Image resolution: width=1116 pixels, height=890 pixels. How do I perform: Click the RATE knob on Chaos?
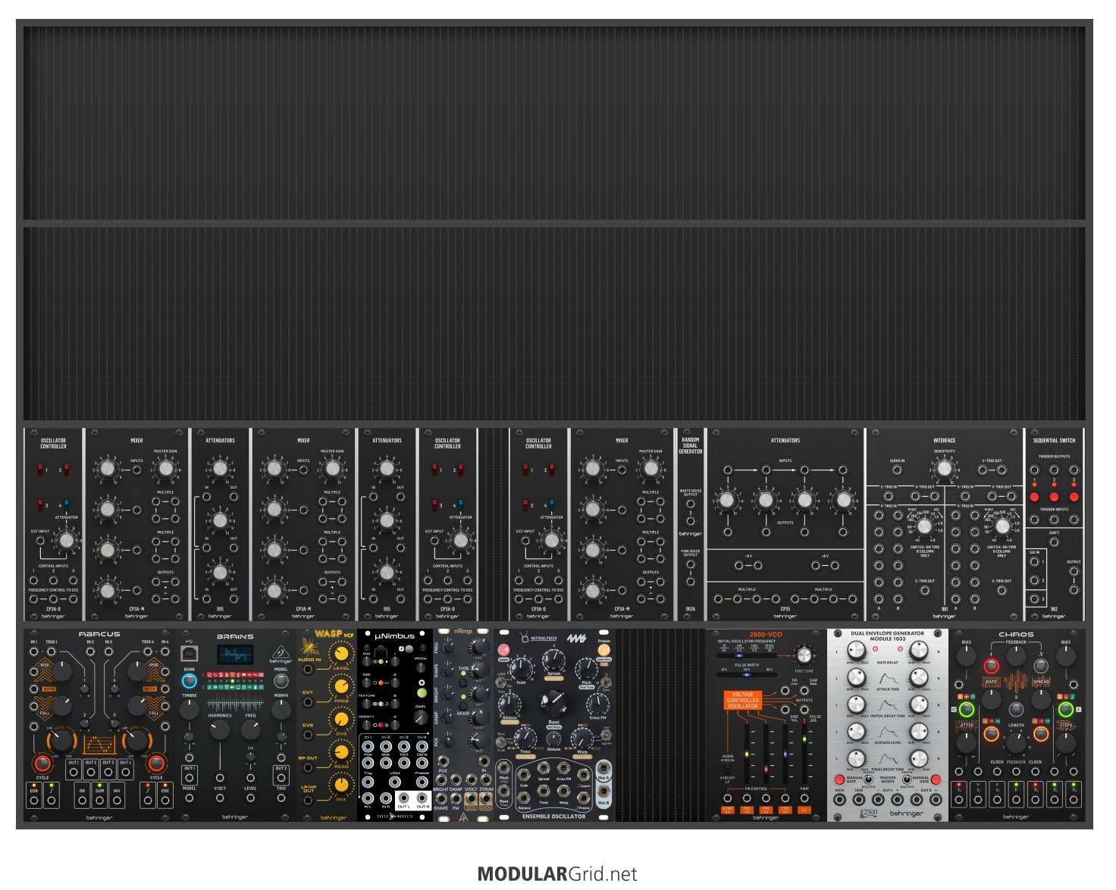[991, 698]
